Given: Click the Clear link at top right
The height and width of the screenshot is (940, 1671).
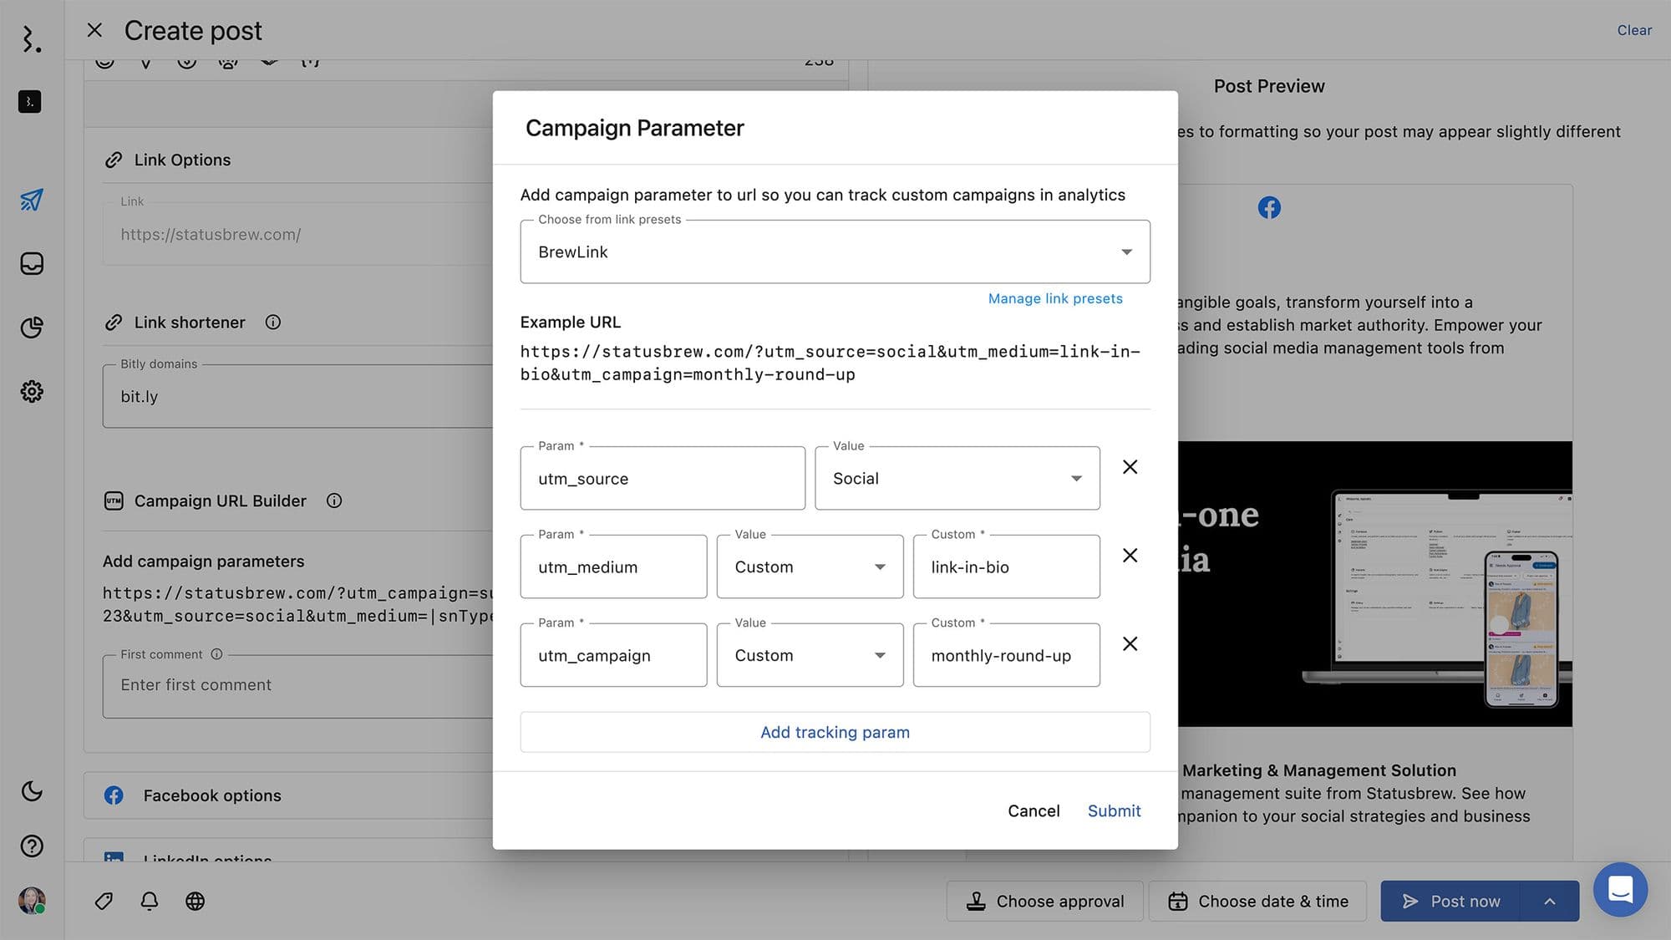Looking at the screenshot, I should click(1634, 30).
